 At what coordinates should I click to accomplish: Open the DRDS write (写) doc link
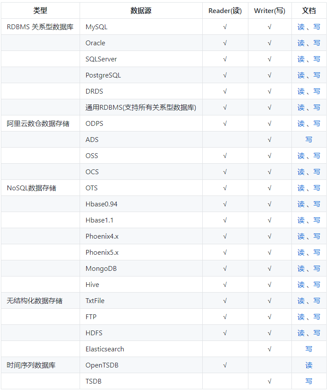click(317, 91)
